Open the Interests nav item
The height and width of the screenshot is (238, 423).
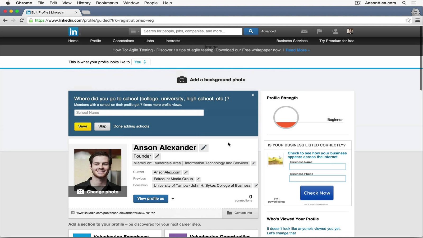click(x=173, y=41)
